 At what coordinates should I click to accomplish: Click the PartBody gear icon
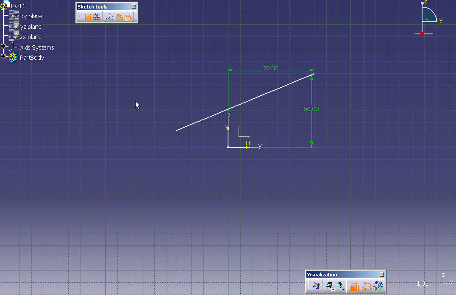(x=14, y=57)
